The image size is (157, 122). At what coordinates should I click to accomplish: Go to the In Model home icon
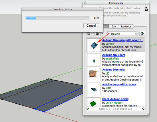click(97, 34)
